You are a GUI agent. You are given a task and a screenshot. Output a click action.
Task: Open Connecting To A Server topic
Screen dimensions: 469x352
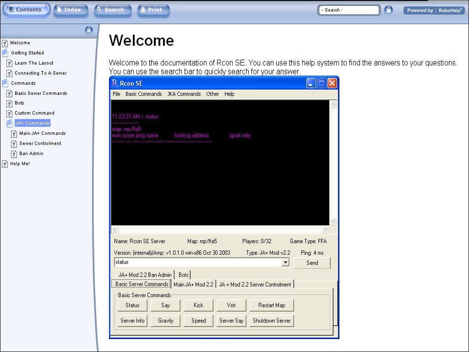[x=40, y=73]
